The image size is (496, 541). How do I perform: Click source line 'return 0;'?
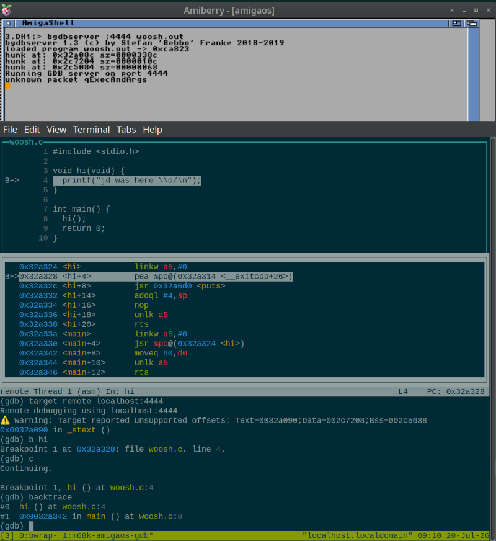pyautogui.click(x=84, y=228)
